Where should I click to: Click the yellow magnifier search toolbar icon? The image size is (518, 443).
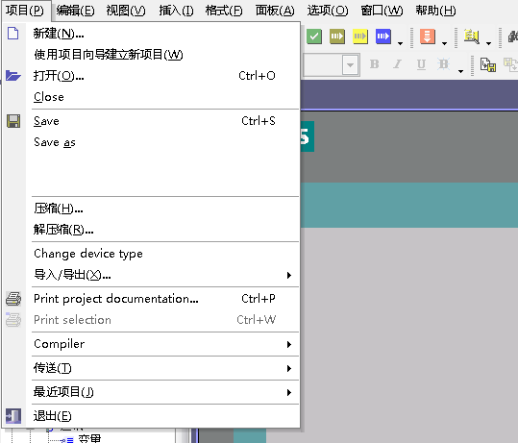[472, 37]
